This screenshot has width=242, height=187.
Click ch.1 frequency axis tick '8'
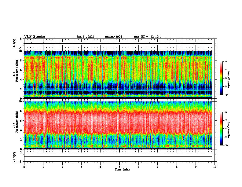[21, 61]
